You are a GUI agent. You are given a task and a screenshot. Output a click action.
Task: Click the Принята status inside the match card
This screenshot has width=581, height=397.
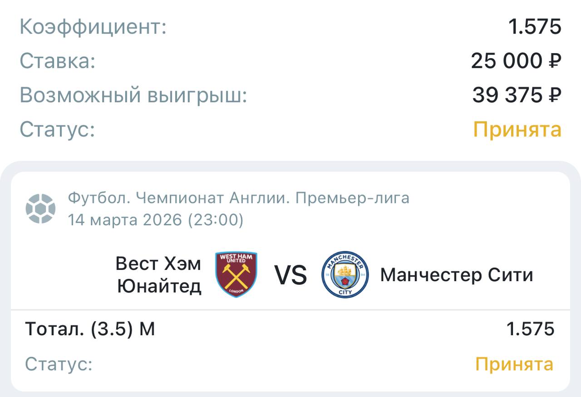click(x=514, y=364)
